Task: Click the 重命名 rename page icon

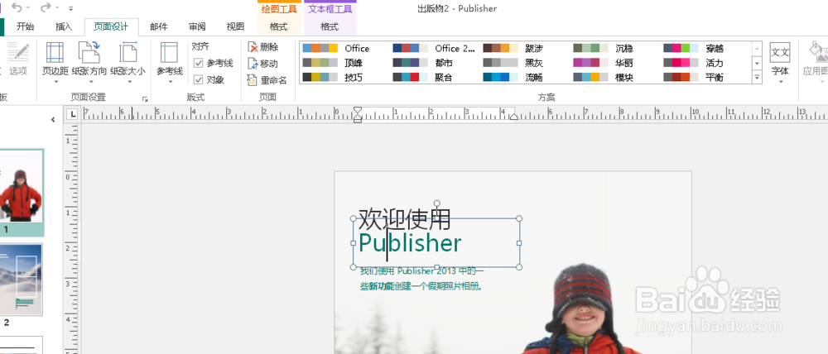Action: [253, 80]
